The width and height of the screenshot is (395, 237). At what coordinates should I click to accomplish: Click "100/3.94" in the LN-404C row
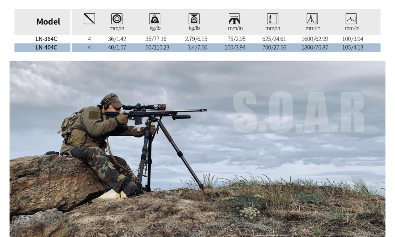(x=234, y=48)
